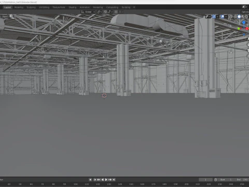
Task: Switch to the Scripting workspace tab
Action: [126, 7]
